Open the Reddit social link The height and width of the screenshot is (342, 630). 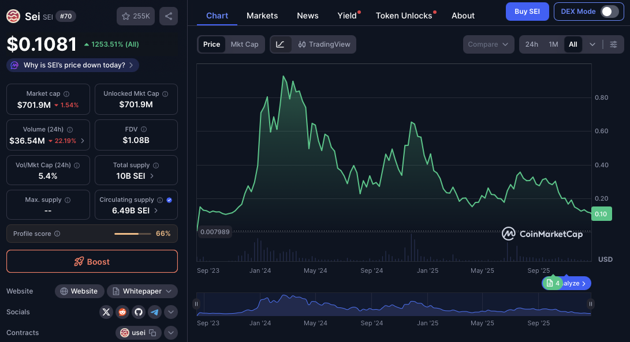click(122, 312)
